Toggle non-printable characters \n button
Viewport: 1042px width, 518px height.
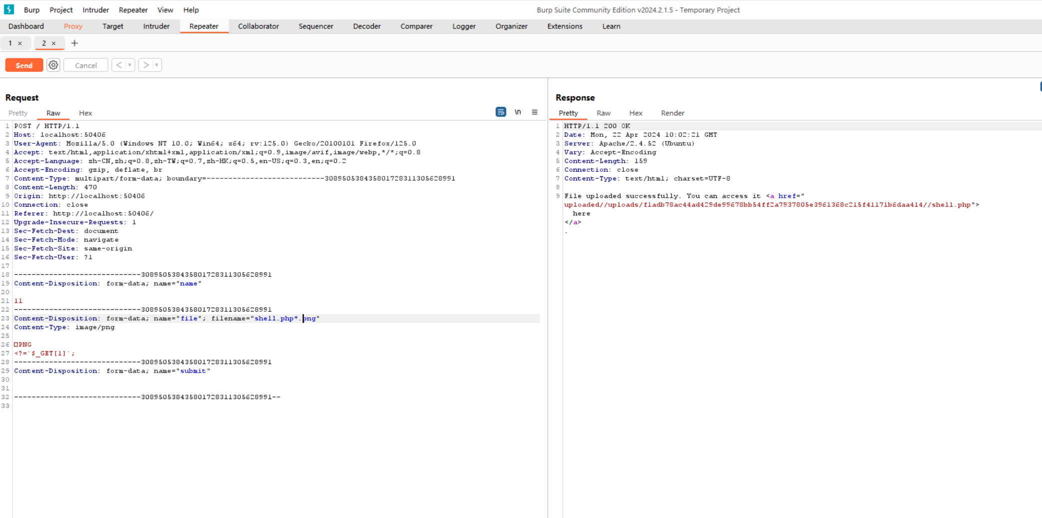tap(518, 112)
